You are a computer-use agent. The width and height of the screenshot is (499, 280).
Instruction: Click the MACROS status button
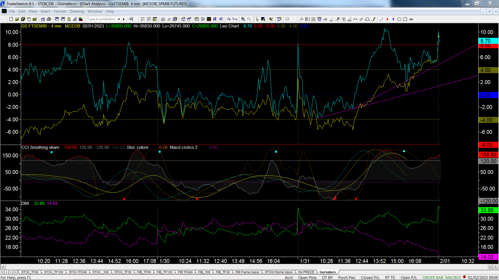[x=453, y=278]
